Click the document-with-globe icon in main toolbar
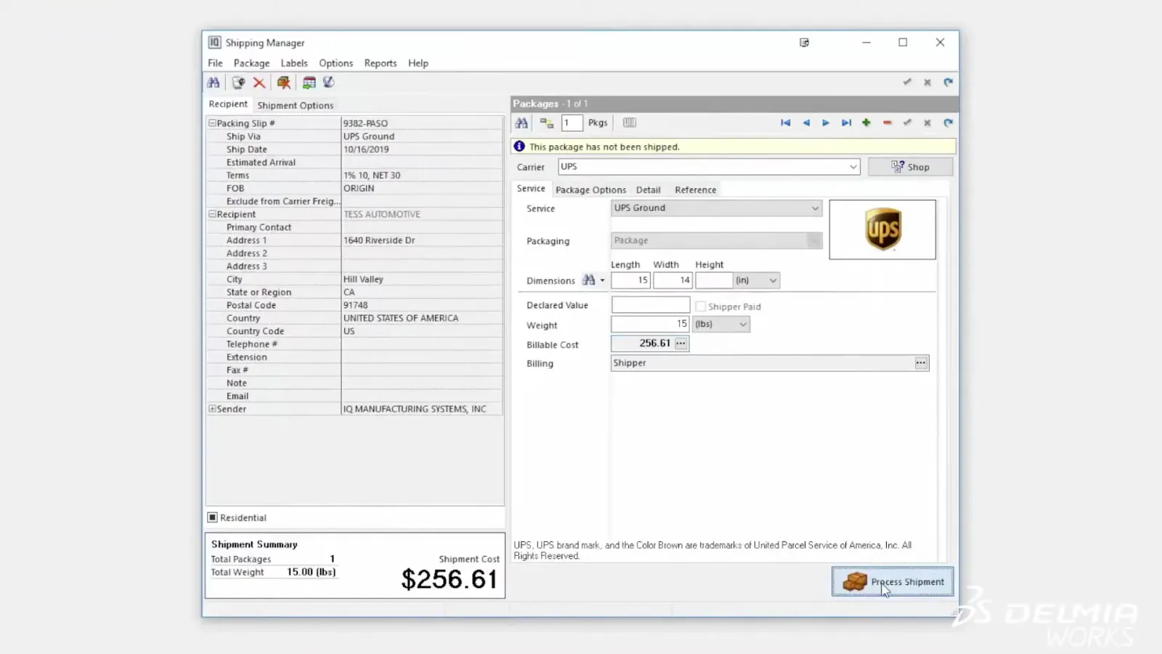The height and width of the screenshot is (654, 1162). pos(238,83)
